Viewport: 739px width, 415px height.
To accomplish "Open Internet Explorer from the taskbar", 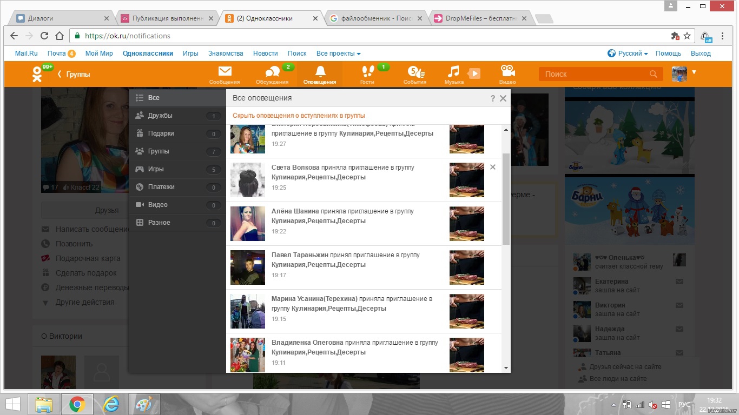I will point(111,404).
